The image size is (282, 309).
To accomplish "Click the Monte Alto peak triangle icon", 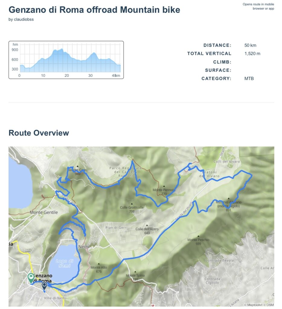I will point(99,264).
